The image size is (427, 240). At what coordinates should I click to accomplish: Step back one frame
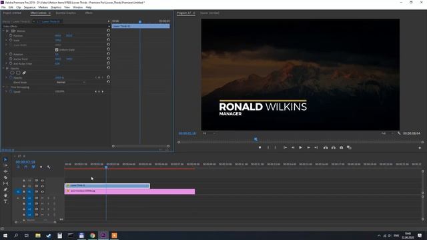(x=293, y=147)
